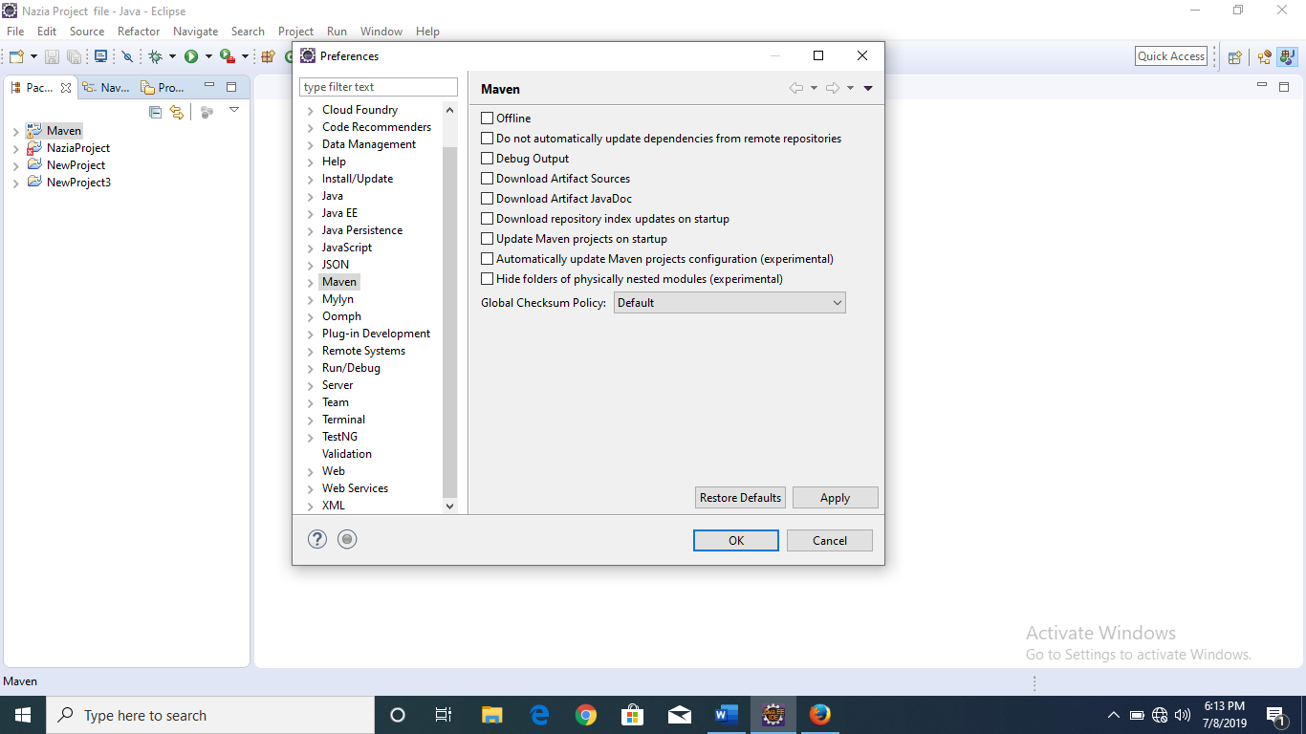Image resolution: width=1306 pixels, height=734 pixels.
Task: Launch Debug with the green bug icon
Action: 155,57
